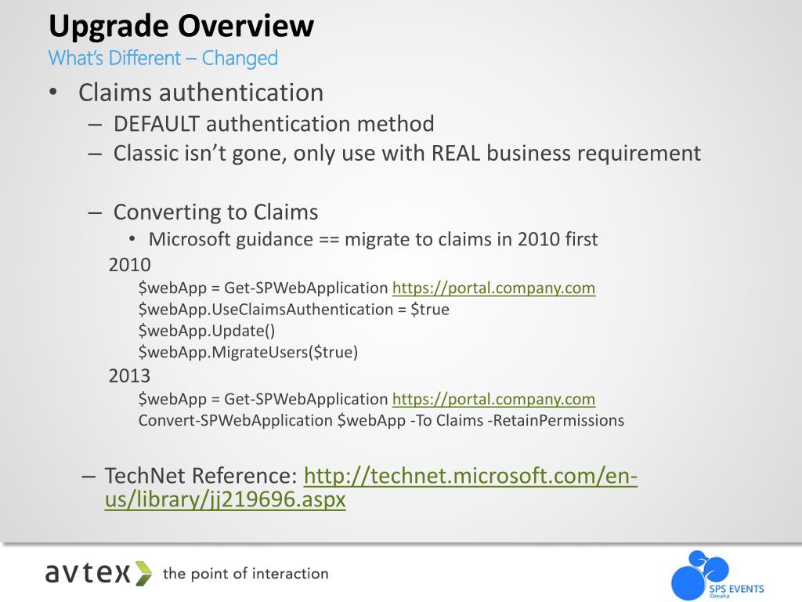The width and height of the screenshot is (802, 602).
Task: Click the Avtex logo
Action: (99, 573)
